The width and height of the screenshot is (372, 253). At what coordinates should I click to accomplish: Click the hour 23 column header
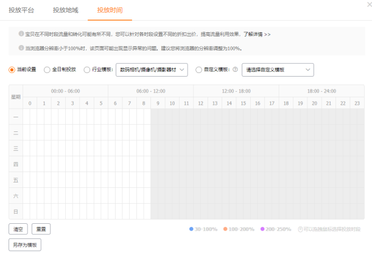click(357, 103)
